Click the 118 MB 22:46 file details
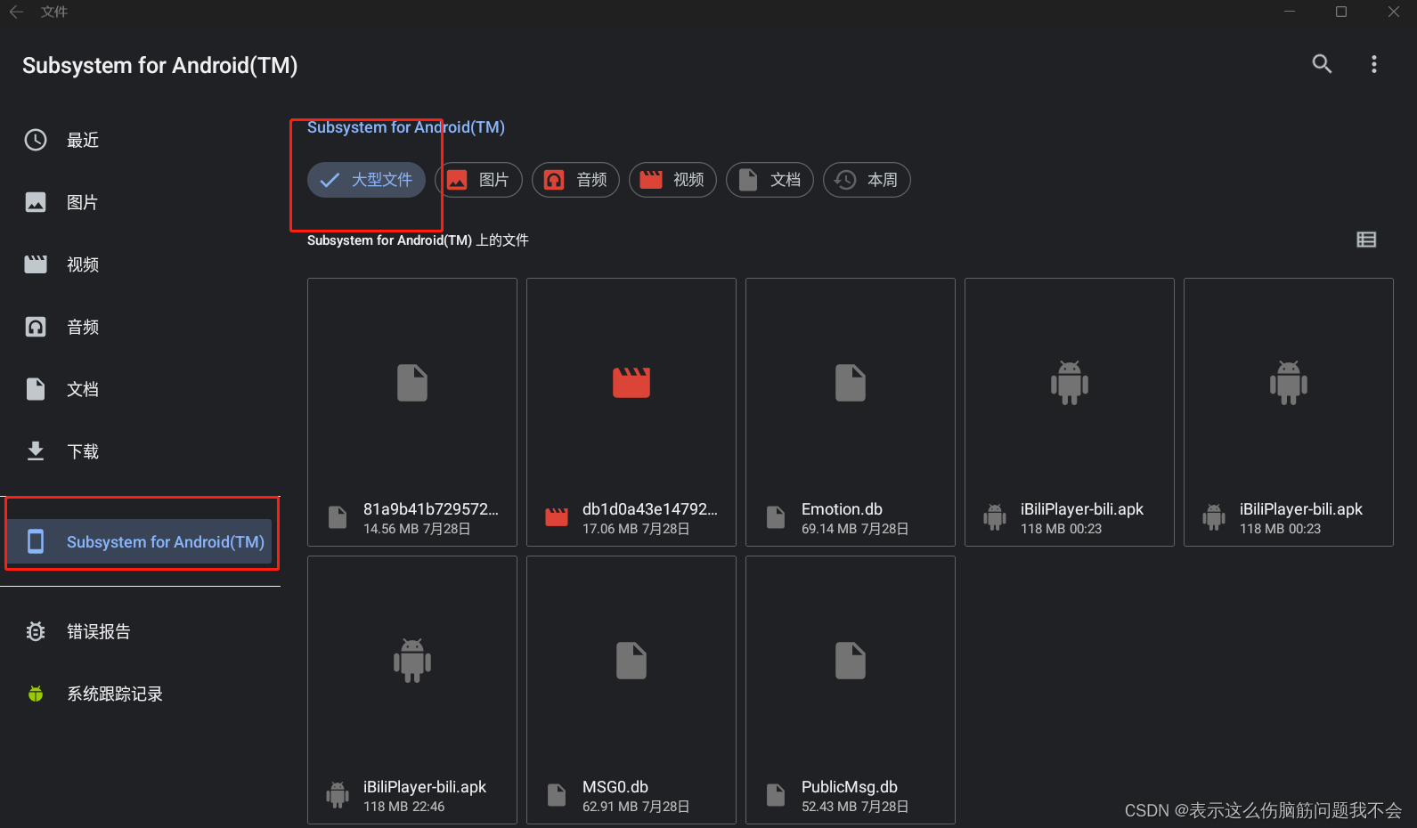This screenshot has height=828, width=1417. [403, 807]
